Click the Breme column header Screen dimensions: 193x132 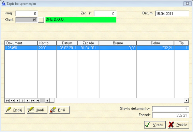[118, 43]
